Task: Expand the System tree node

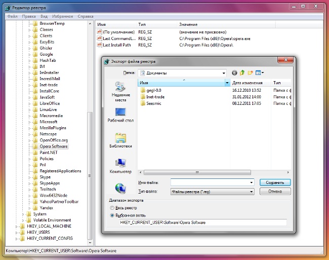Action: pos(23,214)
